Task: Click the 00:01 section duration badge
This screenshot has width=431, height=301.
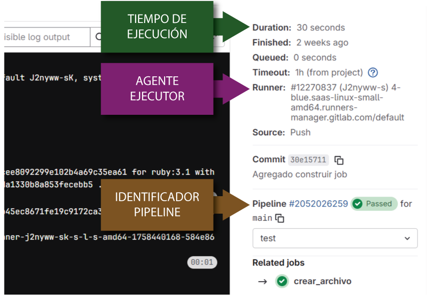Action: click(202, 262)
